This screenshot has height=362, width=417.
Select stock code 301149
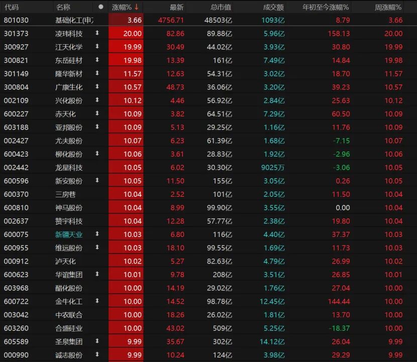[16, 74]
